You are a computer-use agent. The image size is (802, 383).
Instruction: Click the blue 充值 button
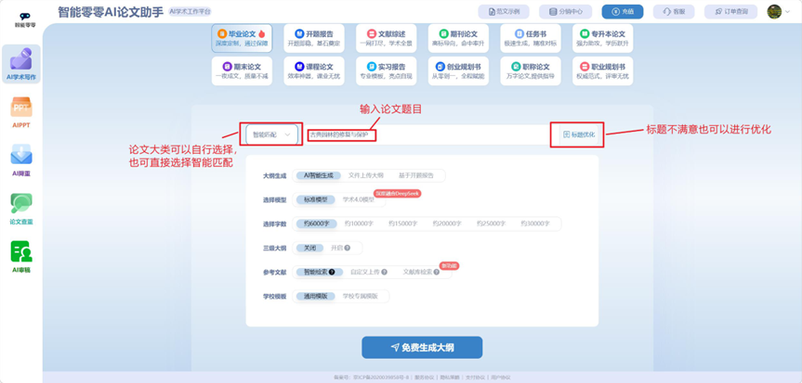[x=622, y=12]
